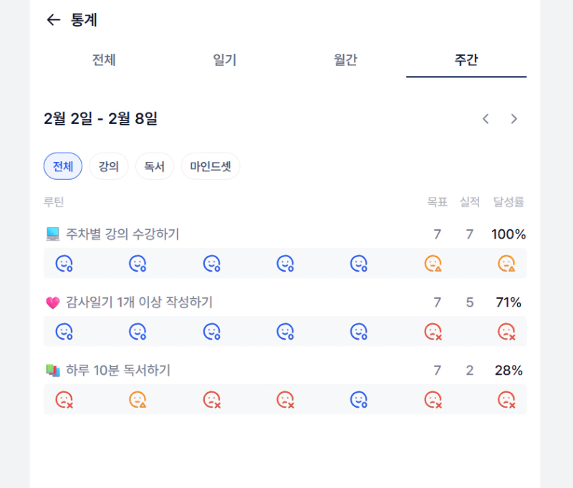Open the 하루 10분 독서하기 routine
The height and width of the screenshot is (488, 573).
click(x=118, y=370)
